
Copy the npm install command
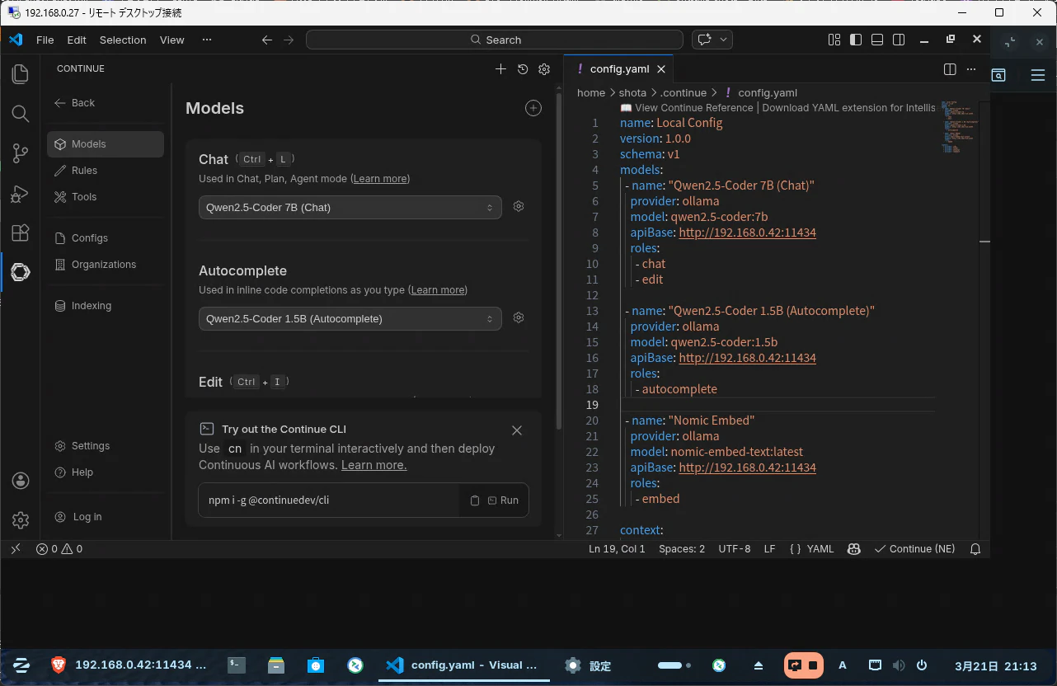click(475, 500)
